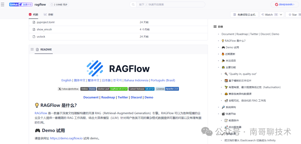Click the License Apache-2.0 badge
This screenshot has height=144, width=301.
point(167,89)
